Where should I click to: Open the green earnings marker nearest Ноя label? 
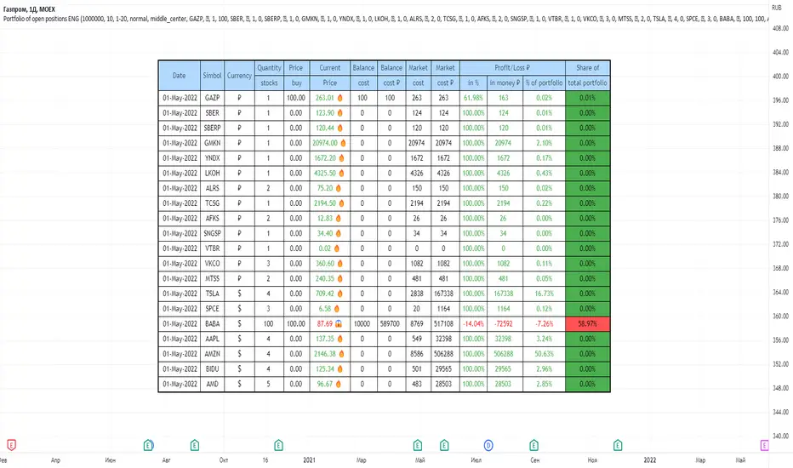[618, 445]
